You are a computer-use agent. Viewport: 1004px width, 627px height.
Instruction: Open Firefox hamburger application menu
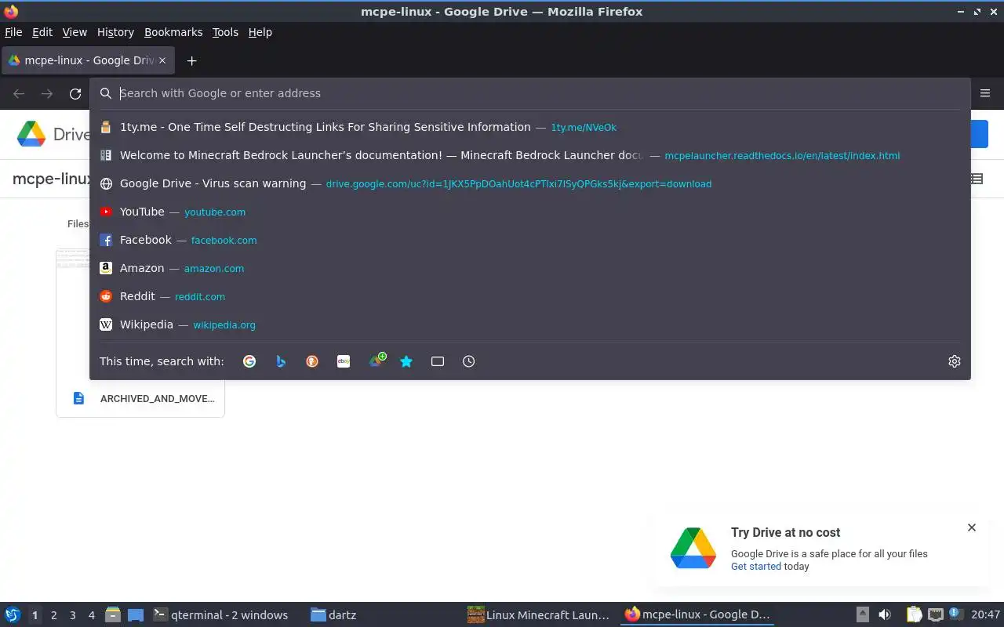[985, 93]
